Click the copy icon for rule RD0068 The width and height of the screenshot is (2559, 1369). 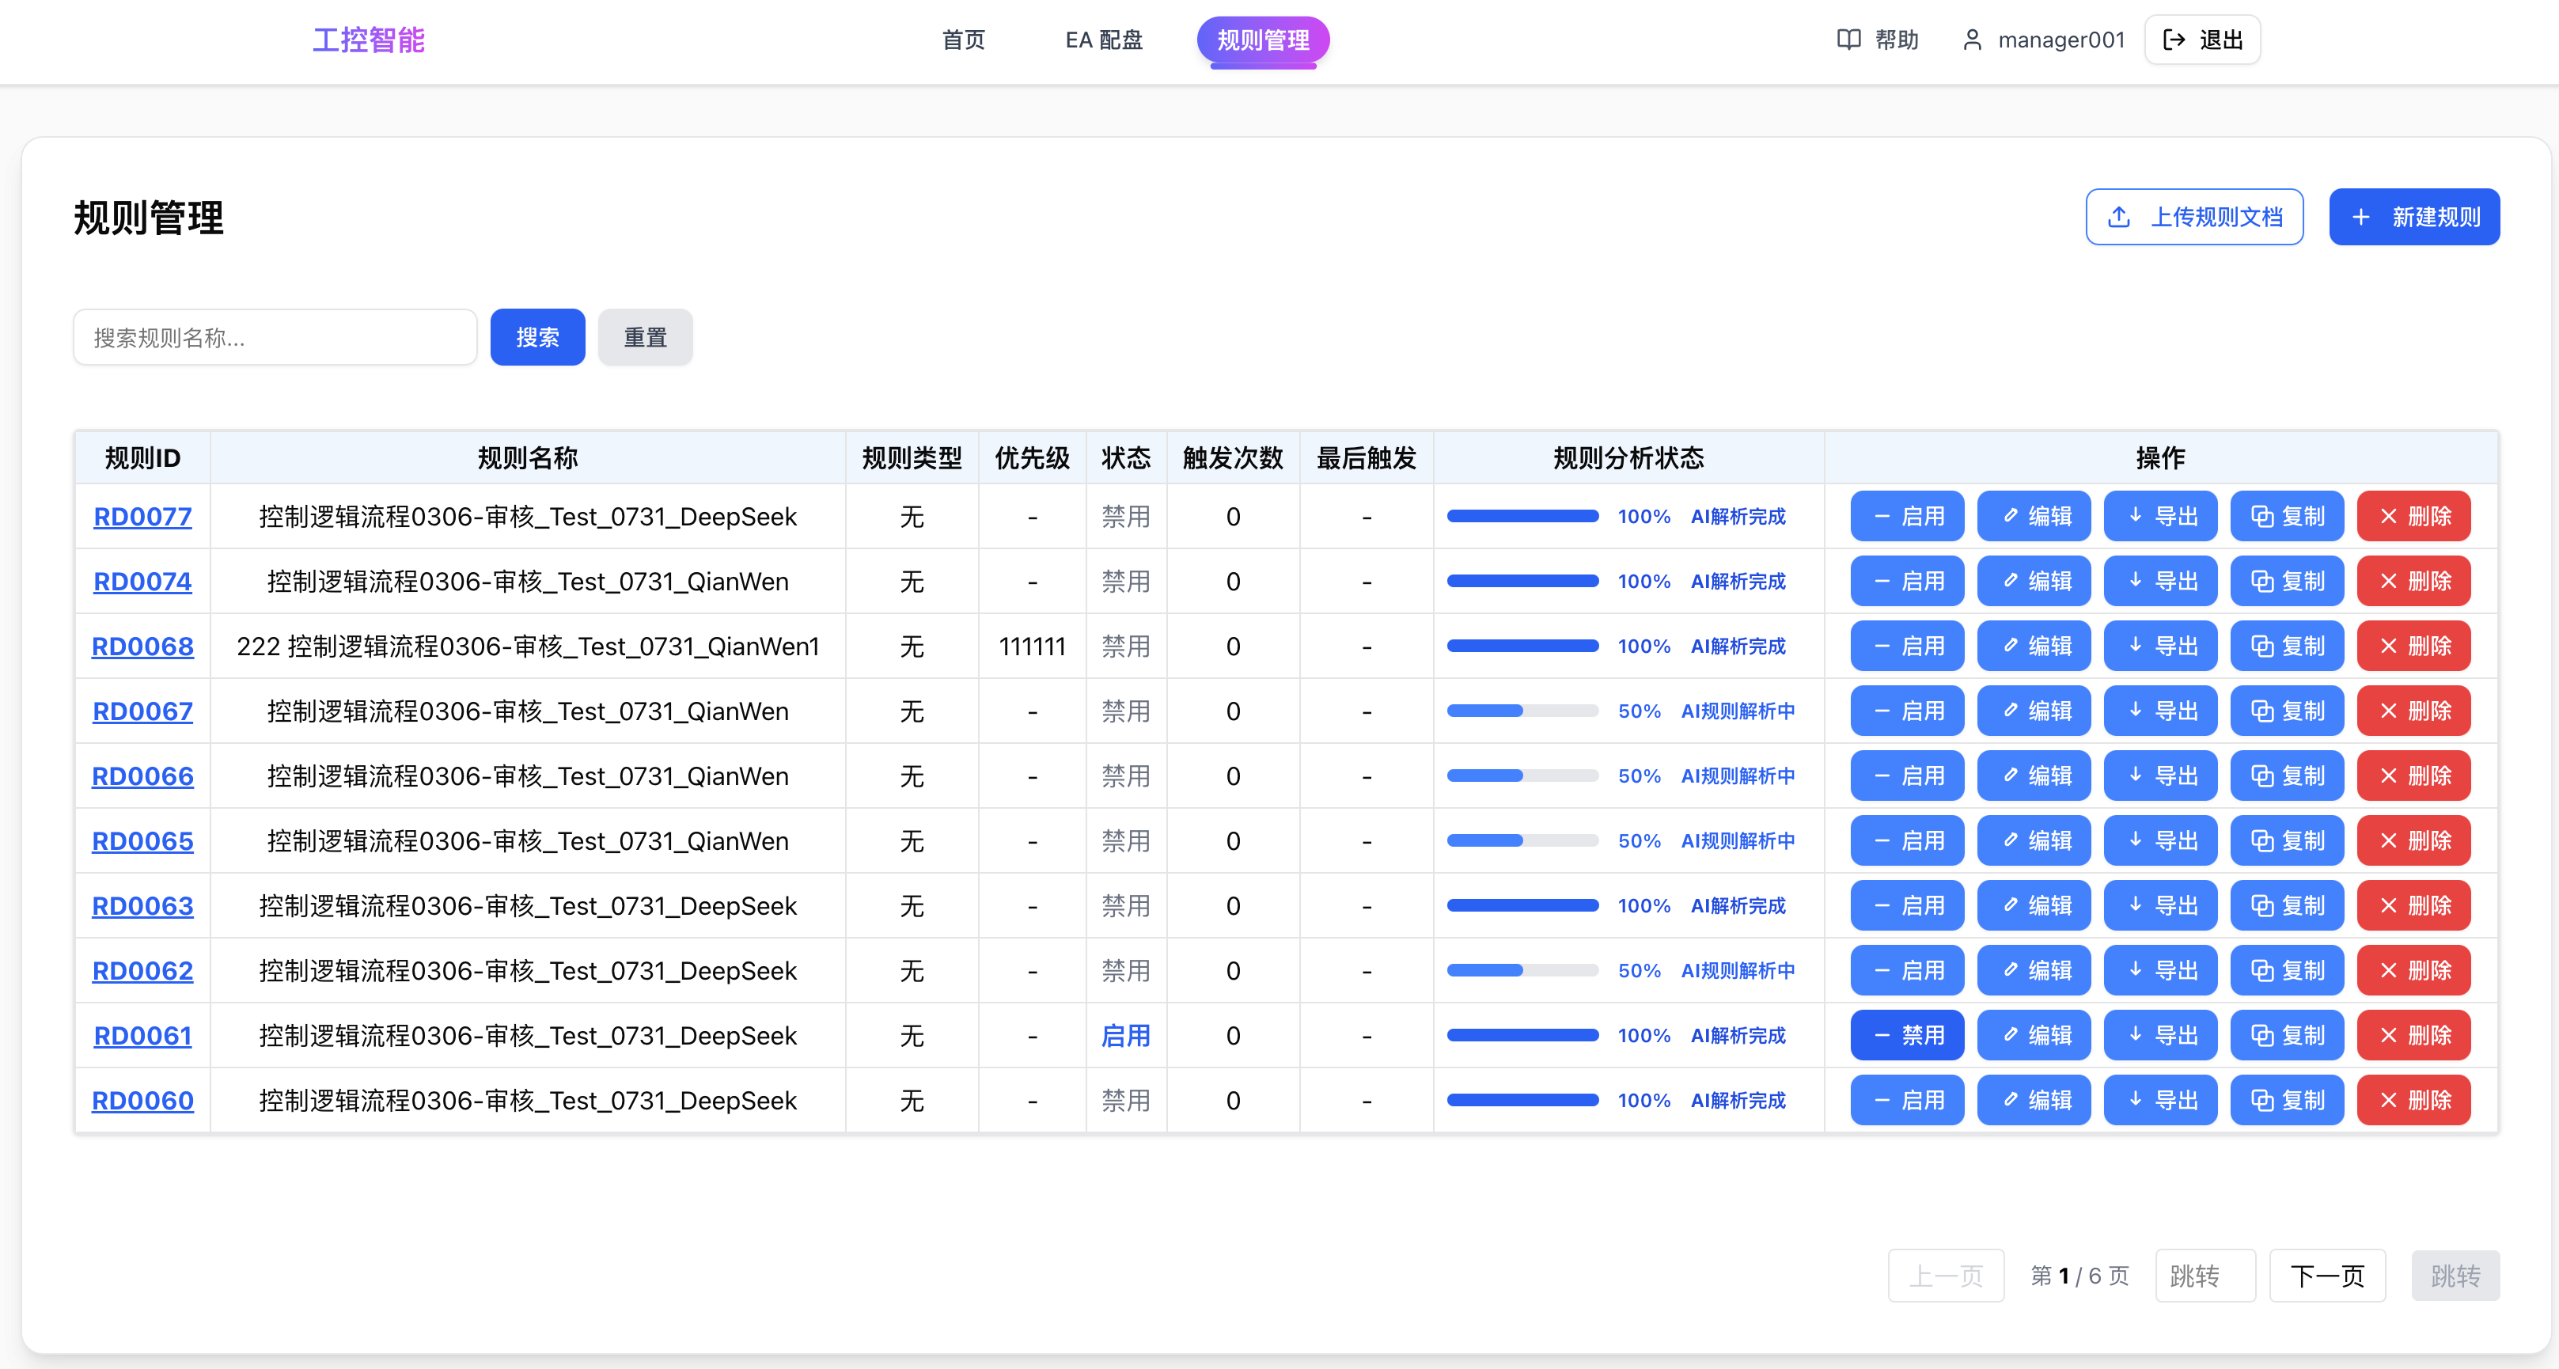(2262, 646)
